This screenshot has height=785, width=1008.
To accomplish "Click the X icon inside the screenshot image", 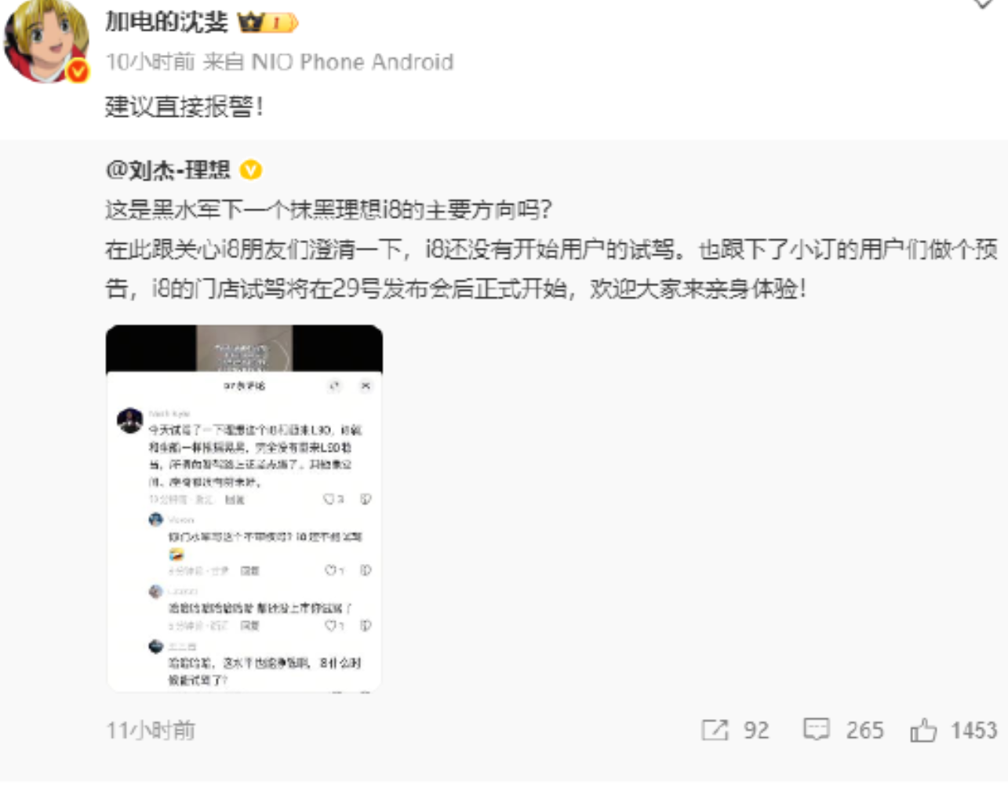I will [x=366, y=386].
